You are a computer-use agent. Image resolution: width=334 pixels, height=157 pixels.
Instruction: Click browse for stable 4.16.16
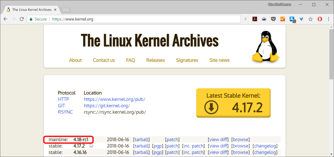240,152
